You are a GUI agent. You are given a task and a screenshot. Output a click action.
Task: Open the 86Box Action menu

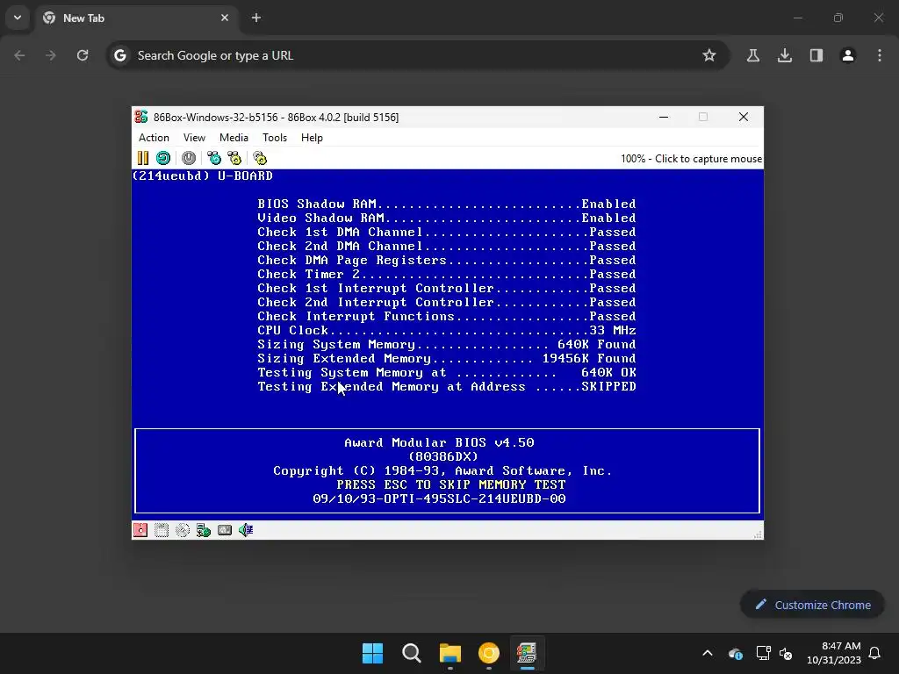pyautogui.click(x=154, y=138)
